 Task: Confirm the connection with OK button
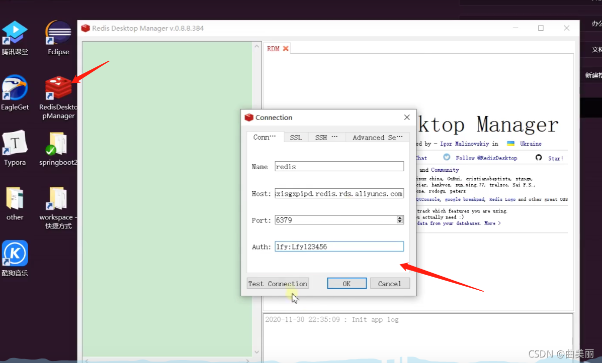[347, 284]
